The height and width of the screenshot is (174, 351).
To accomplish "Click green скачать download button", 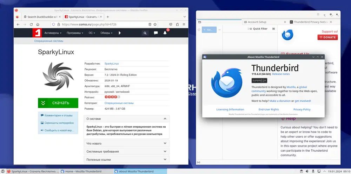I will 58,103.
